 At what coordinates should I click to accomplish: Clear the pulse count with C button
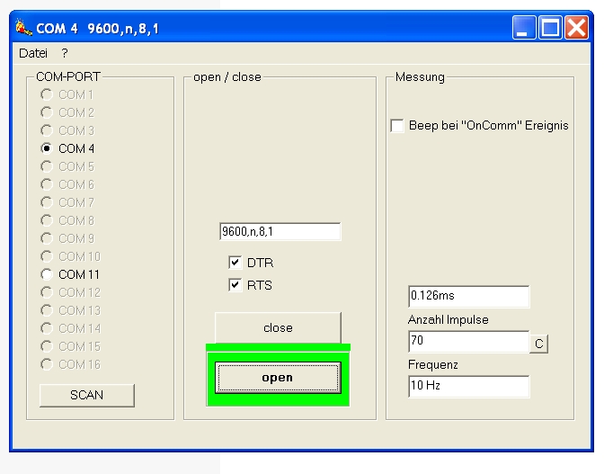click(x=539, y=344)
